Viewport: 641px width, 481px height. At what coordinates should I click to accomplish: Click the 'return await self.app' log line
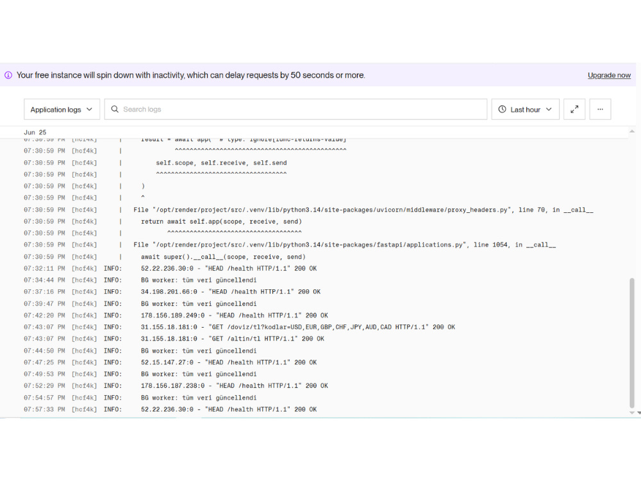pos(163,221)
